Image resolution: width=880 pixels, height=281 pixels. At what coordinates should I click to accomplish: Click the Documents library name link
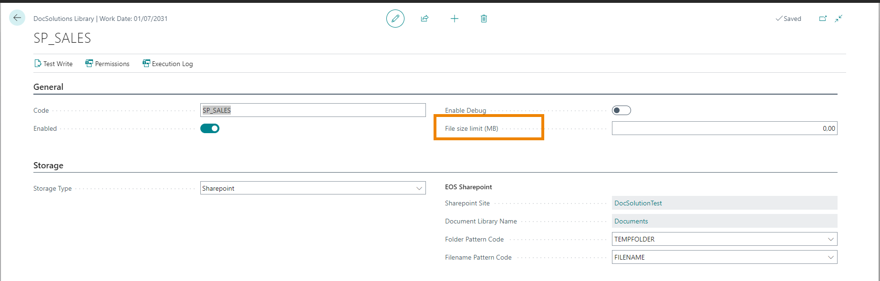coord(631,221)
